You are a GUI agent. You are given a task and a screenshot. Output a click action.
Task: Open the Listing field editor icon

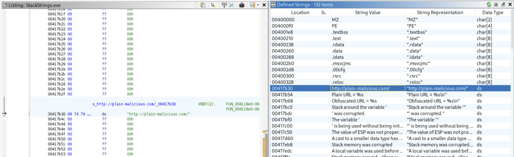224,5
